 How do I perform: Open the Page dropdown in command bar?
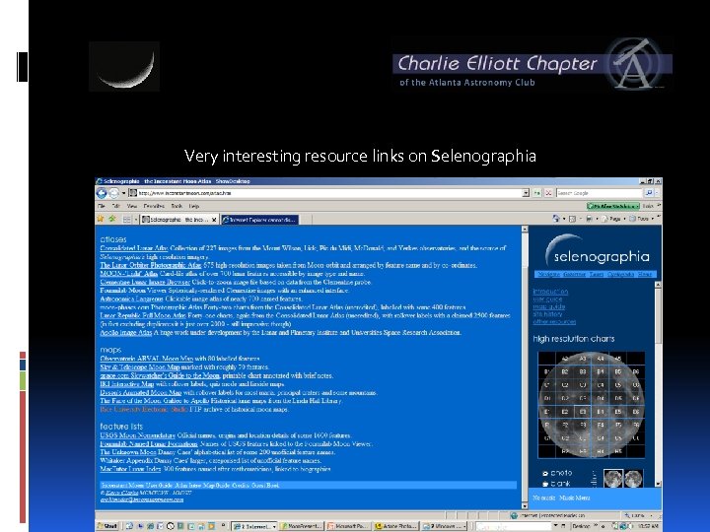(x=612, y=219)
